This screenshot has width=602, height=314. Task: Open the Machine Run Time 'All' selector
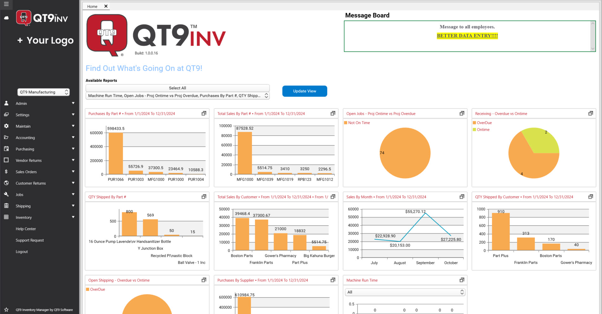[x=405, y=292]
